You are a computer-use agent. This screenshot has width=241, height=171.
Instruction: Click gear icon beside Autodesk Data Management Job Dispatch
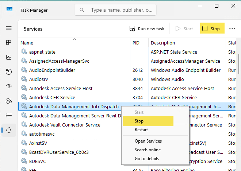pyautogui.click(x=24, y=106)
